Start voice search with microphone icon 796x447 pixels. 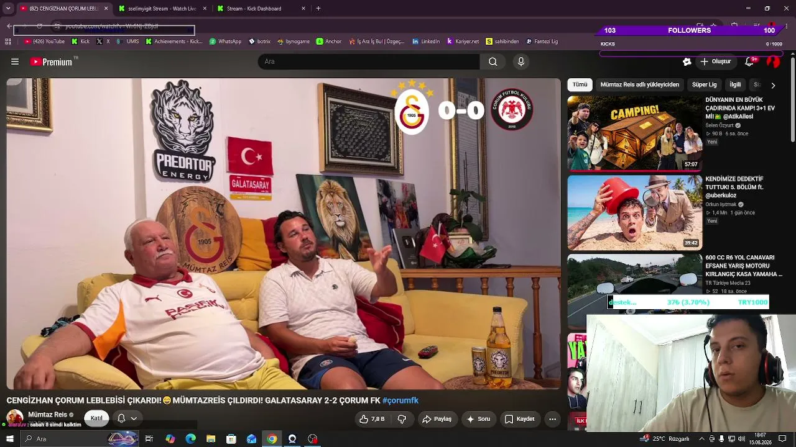(x=521, y=61)
